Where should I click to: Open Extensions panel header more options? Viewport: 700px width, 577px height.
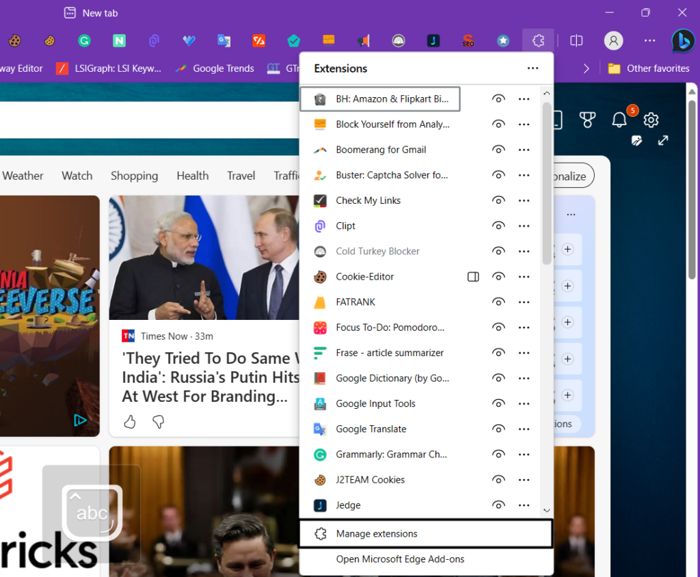(x=533, y=68)
